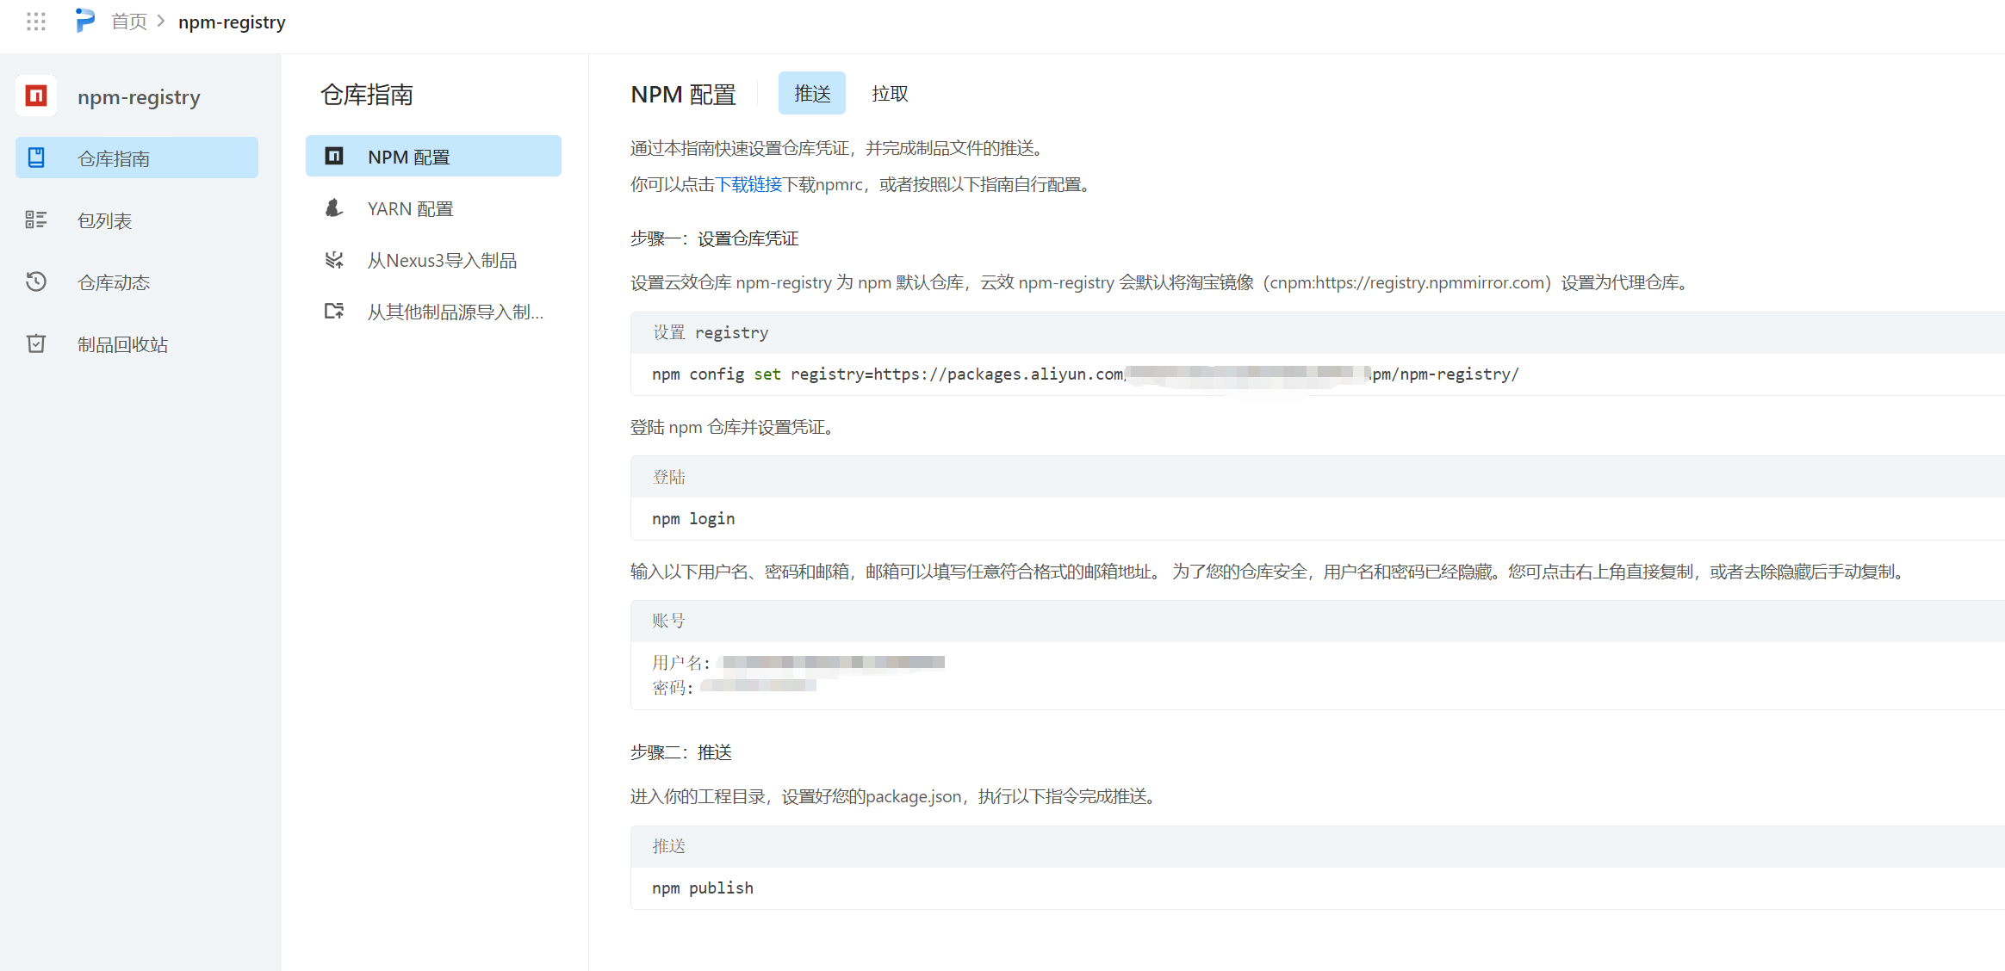Open the YARN 配置 guide entry

(411, 207)
